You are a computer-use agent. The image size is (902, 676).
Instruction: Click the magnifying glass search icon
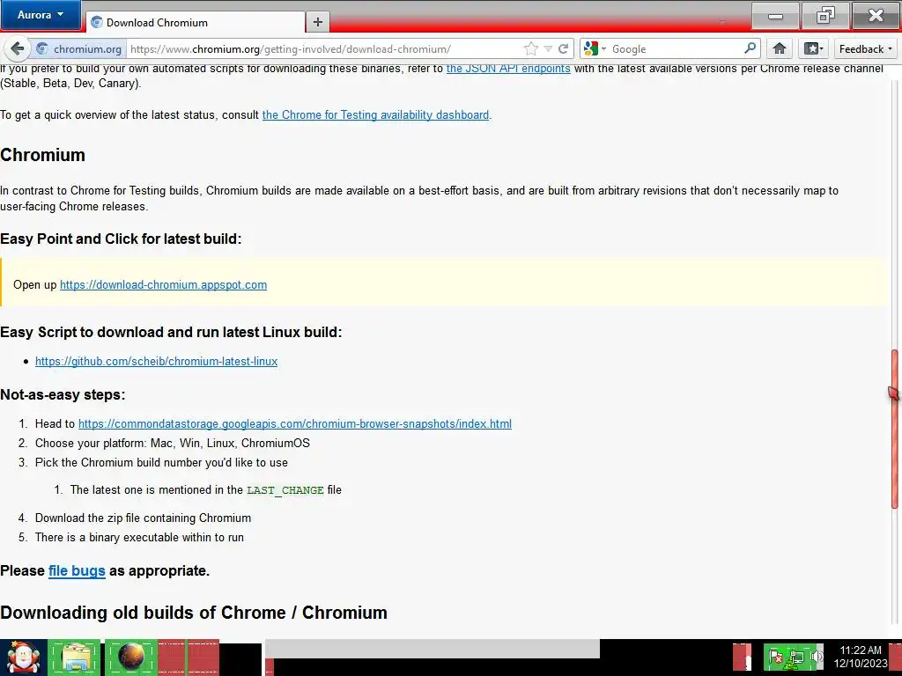[x=750, y=48]
